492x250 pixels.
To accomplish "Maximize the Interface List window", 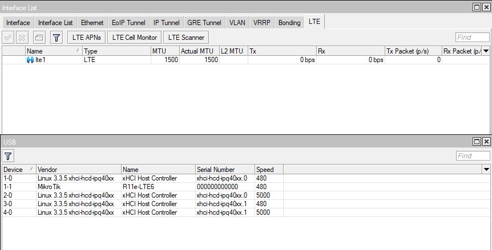I will tap(477, 7).
